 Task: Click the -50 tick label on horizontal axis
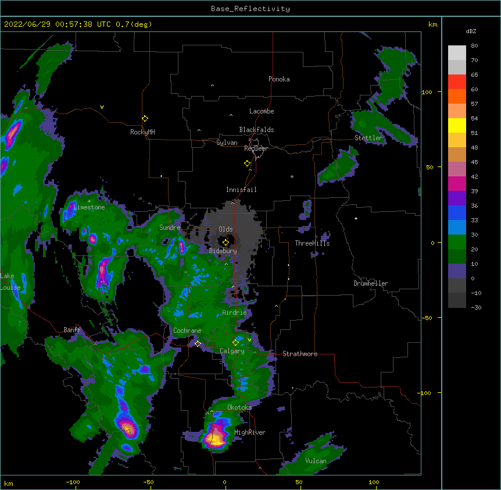click(148, 482)
